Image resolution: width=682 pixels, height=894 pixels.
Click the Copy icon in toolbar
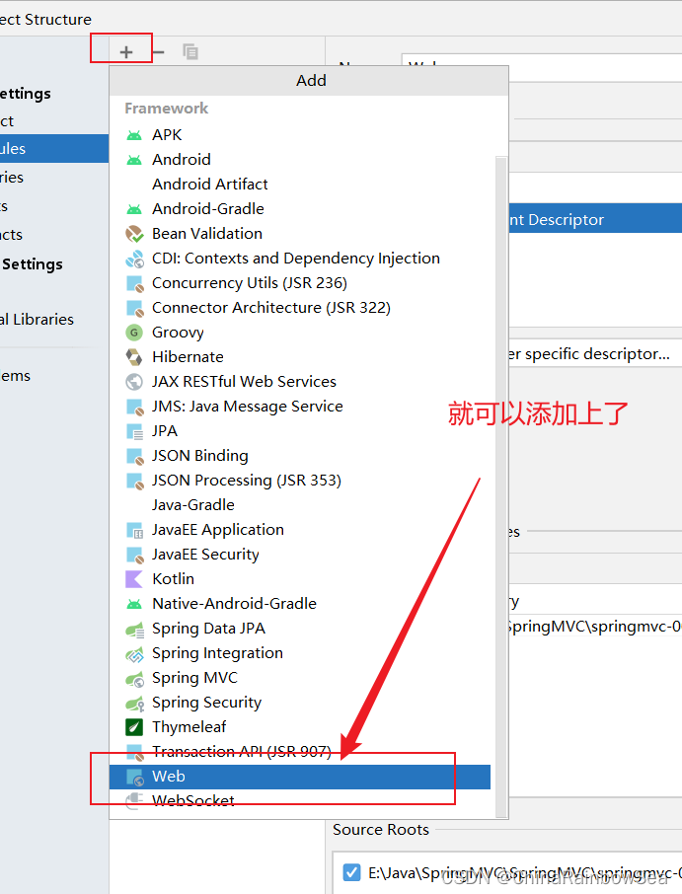(x=190, y=51)
